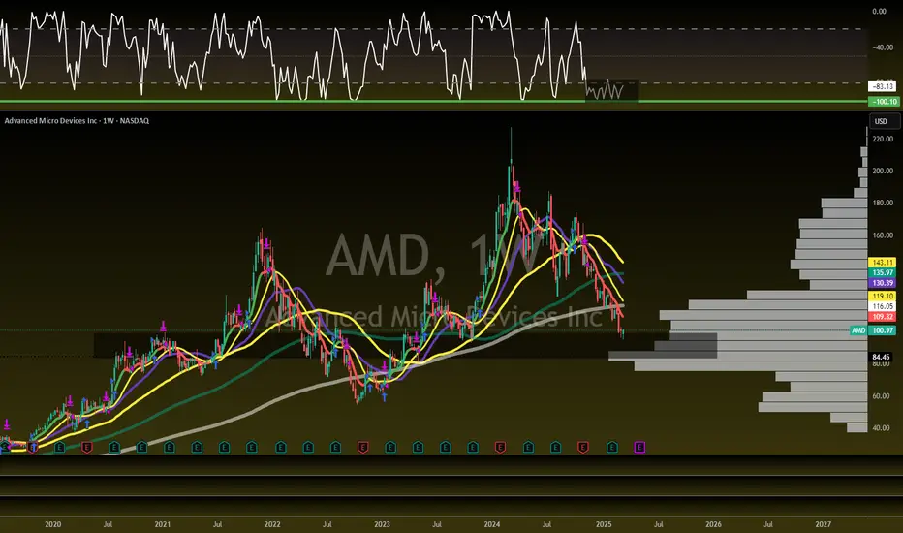Click the yellow 119.10 price label
The height and width of the screenshot is (533, 903).
883,296
